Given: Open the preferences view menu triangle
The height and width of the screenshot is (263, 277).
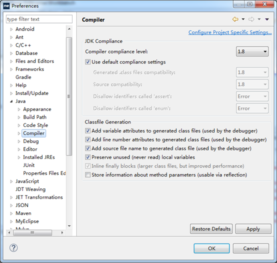Looking at the screenshot, I should pyautogui.click(x=267, y=19).
